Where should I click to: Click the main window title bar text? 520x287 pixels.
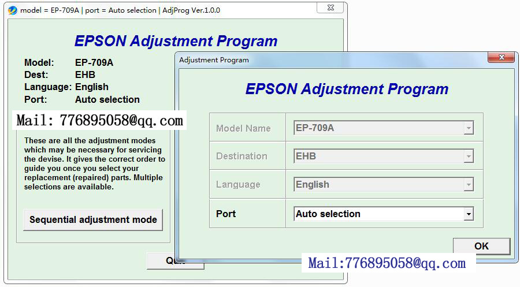(x=120, y=10)
